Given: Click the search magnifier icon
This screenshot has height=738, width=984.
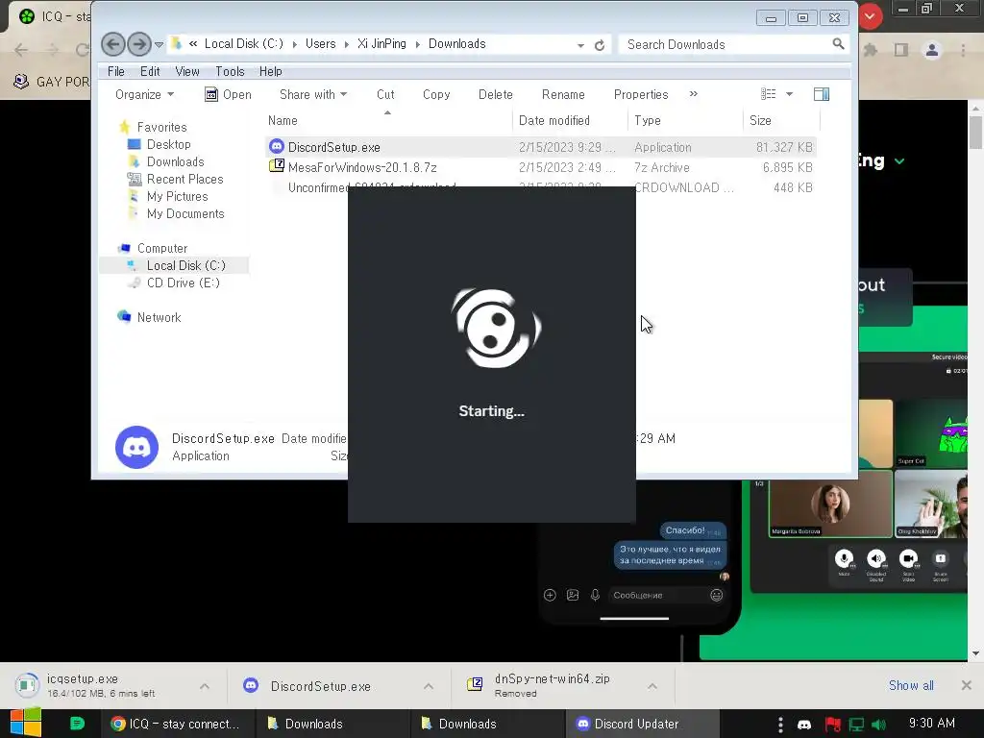Looking at the screenshot, I should click(838, 44).
